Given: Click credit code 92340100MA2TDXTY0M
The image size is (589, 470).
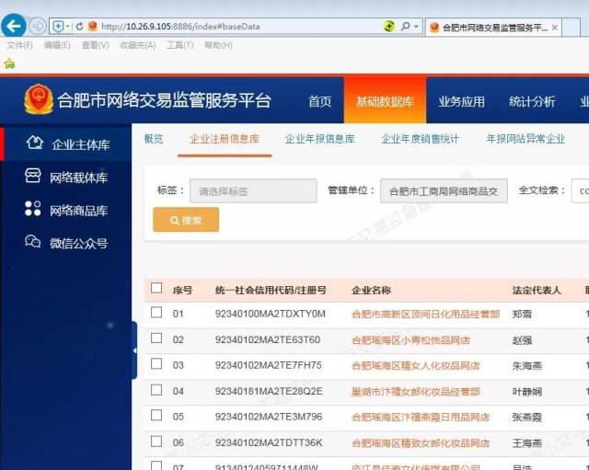Looking at the screenshot, I should point(271,314).
